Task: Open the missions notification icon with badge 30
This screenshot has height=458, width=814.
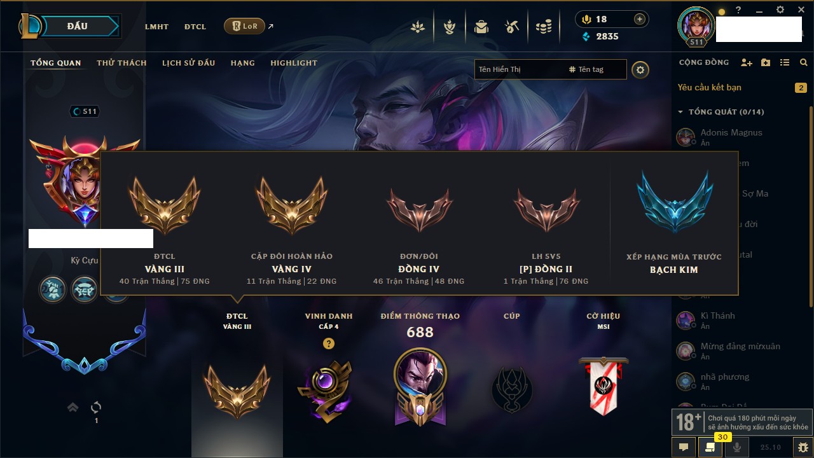Action: click(710, 447)
